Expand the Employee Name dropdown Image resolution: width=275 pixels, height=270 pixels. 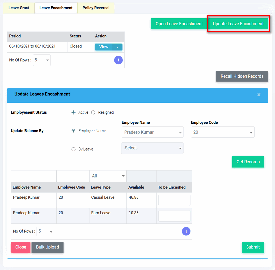pos(152,132)
